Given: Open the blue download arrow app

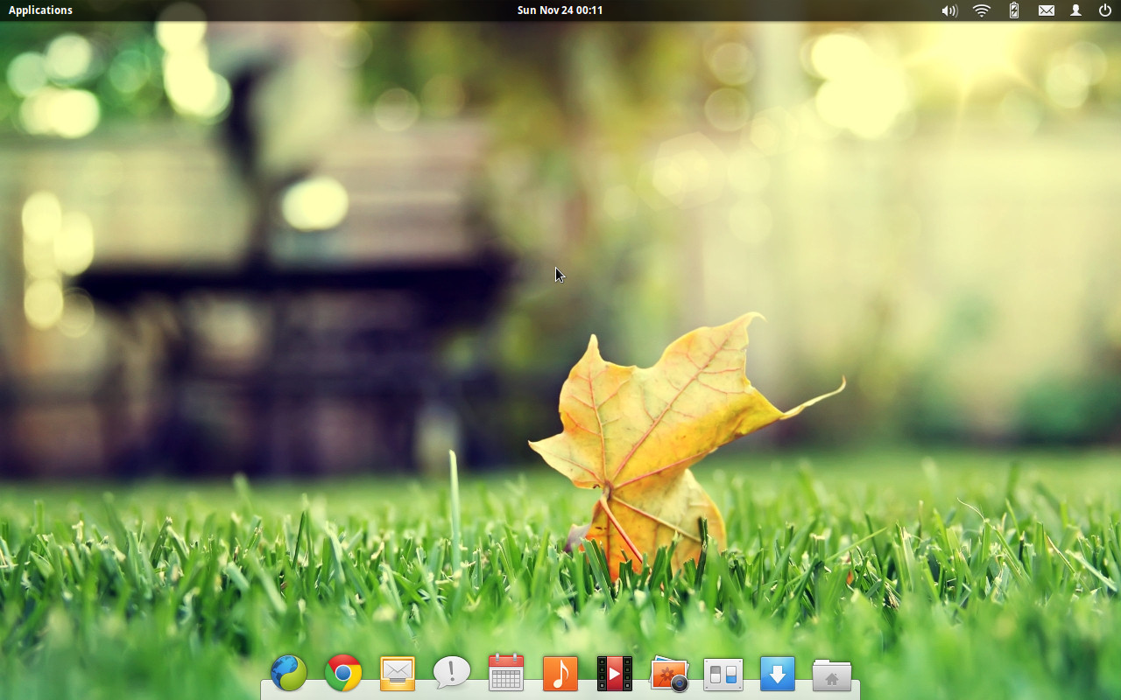Looking at the screenshot, I should tap(778, 674).
